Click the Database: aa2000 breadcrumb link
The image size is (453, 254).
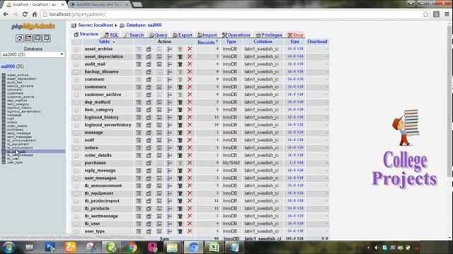[x=144, y=25]
